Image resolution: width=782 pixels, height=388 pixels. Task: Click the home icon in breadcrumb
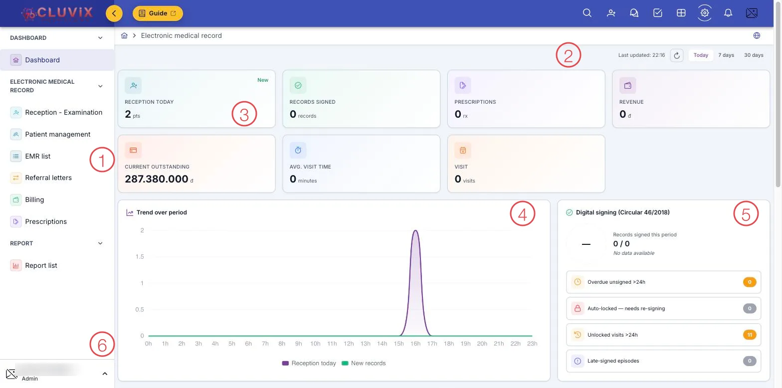[125, 35]
